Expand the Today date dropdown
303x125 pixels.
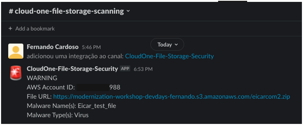pyautogui.click(x=167, y=45)
